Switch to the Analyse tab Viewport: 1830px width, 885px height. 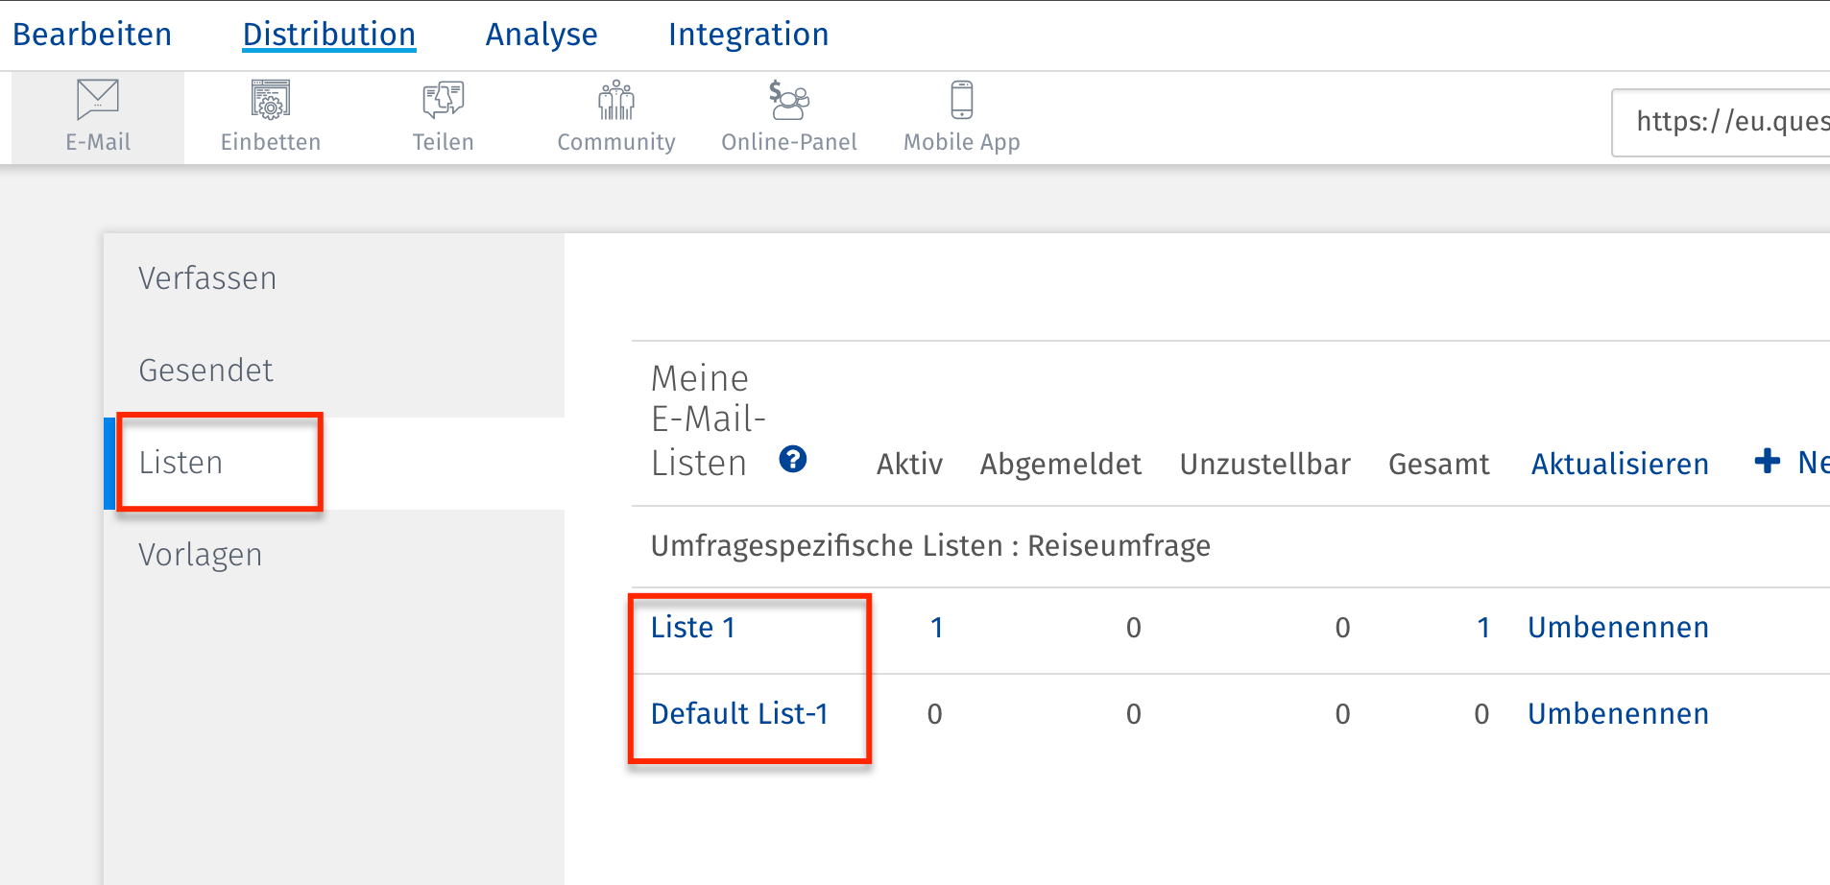click(542, 35)
